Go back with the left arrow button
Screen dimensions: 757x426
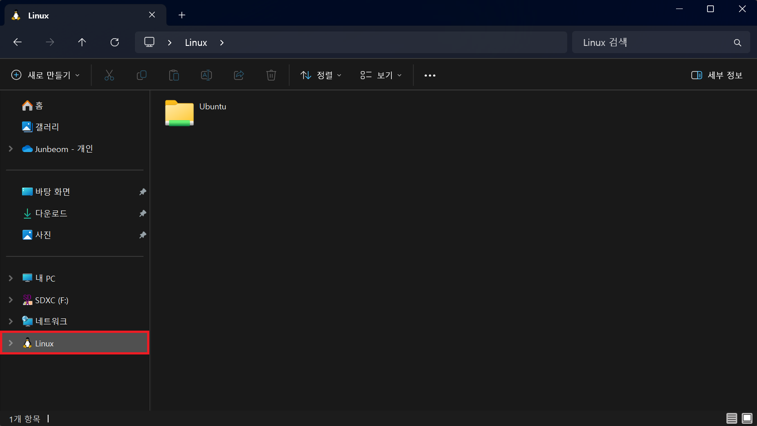(18, 42)
